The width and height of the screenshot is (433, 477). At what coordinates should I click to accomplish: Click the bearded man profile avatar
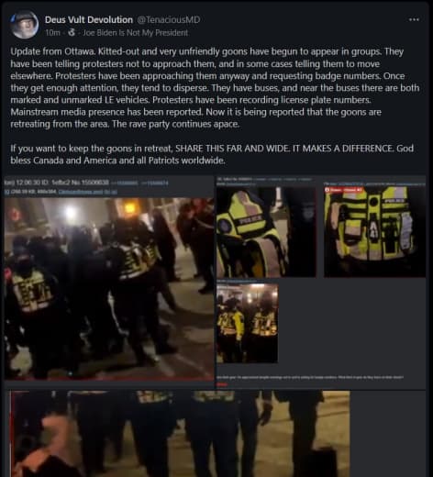click(x=24, y=25)
